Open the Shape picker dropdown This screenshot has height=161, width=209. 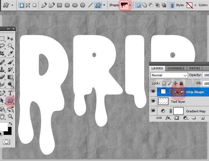pyautogui.click(x=130, y=5)
